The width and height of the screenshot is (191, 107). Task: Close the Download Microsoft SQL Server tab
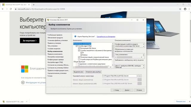pyautogui.click(x=29, y=5)
